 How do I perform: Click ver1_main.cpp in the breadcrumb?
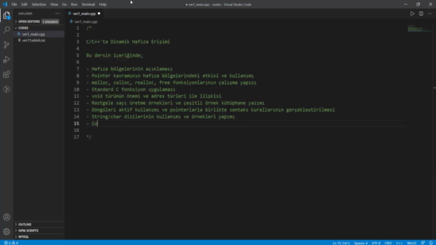coord(86,22)
